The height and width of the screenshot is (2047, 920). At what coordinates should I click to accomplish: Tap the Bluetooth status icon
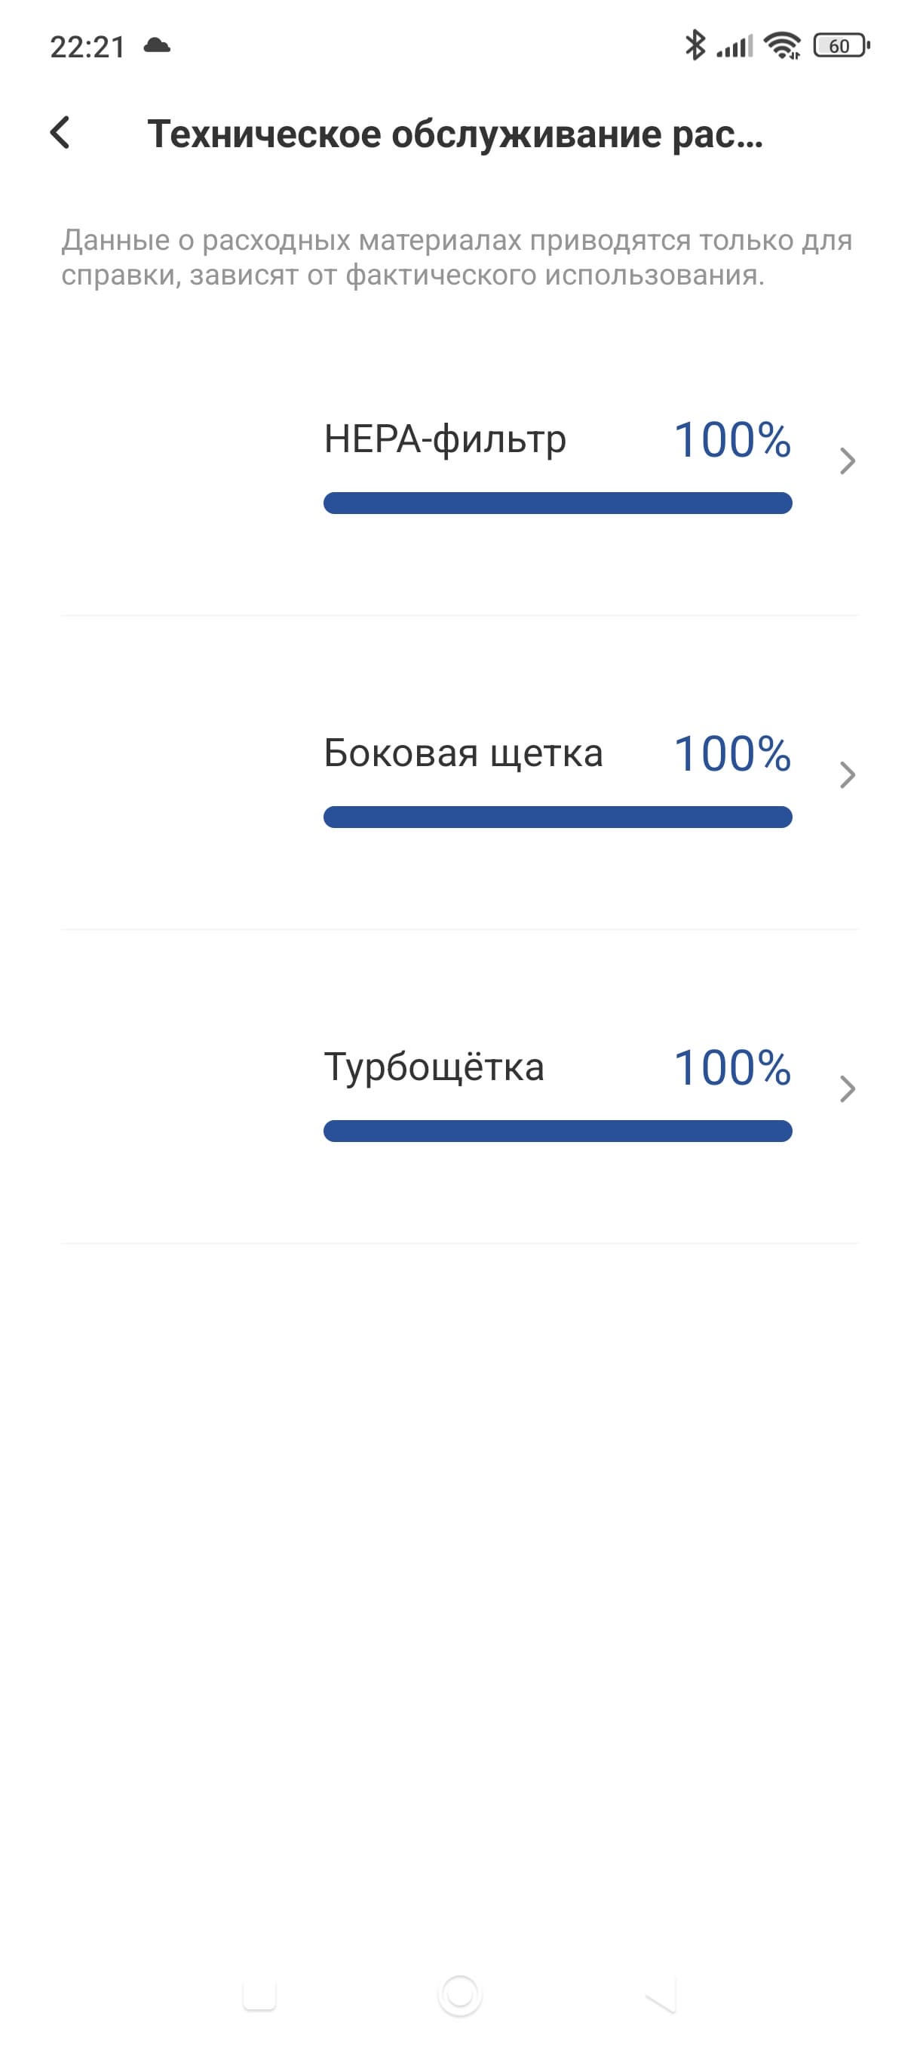(x=695, y=45)
